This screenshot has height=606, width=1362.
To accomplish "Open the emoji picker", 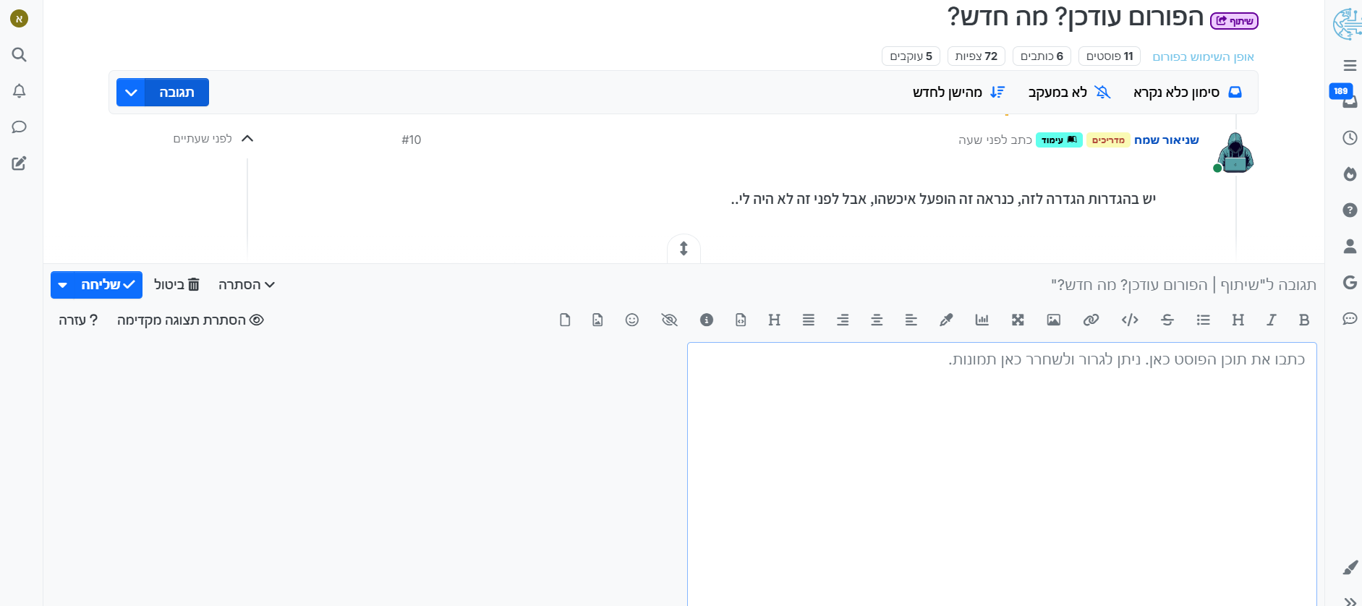I will (x=632, y=320).
